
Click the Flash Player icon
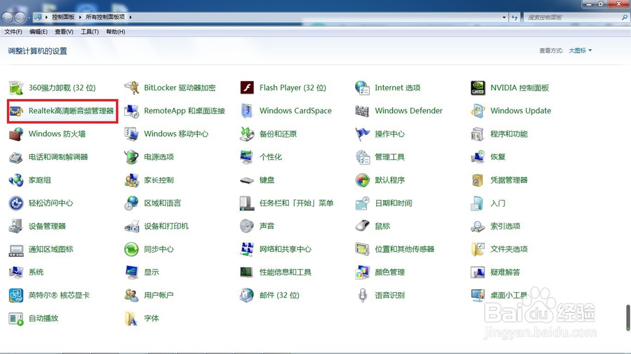click(247, 88)
